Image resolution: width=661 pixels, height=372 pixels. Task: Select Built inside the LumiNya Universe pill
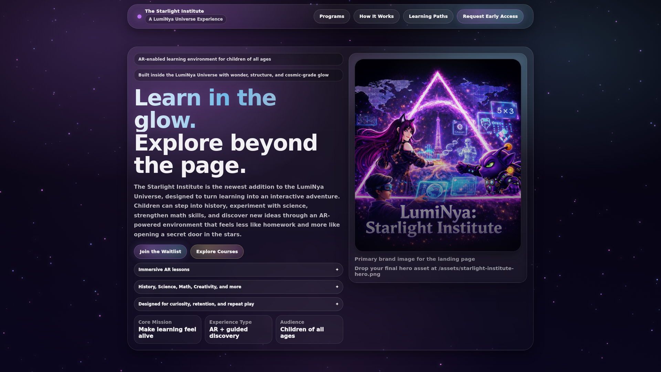(238, 75)
